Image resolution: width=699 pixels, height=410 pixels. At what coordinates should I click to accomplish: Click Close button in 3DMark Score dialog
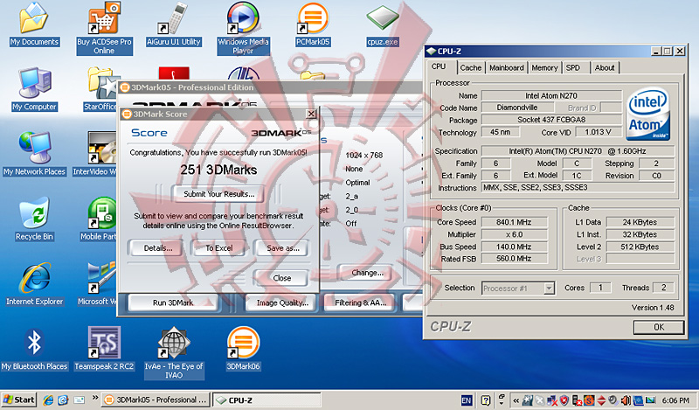(281, 278)
